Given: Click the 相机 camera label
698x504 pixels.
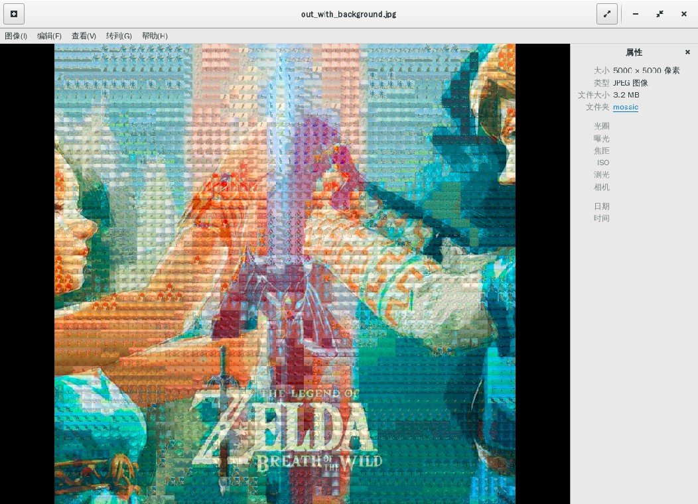Looking at the screenshot, I should coord(601,187).
